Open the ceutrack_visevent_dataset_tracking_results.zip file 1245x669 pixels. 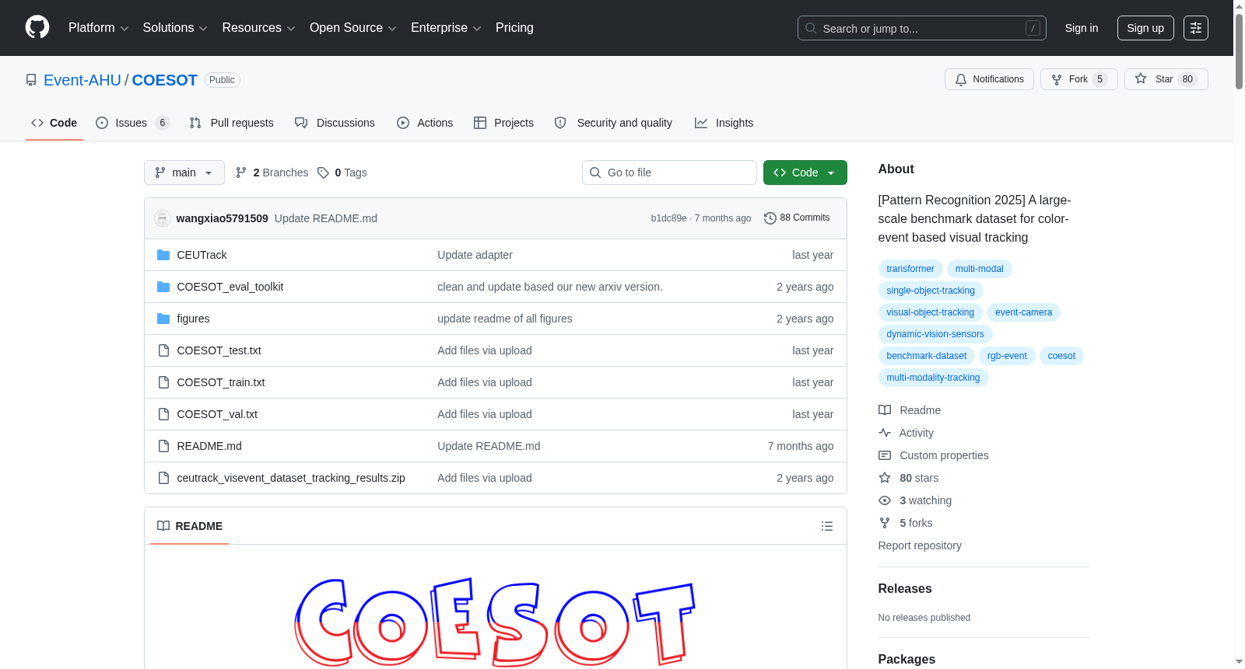pos(291,478)
